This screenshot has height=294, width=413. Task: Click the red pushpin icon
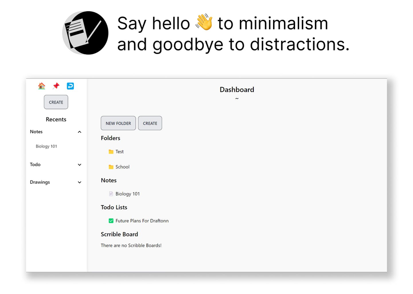click(56, 86)
